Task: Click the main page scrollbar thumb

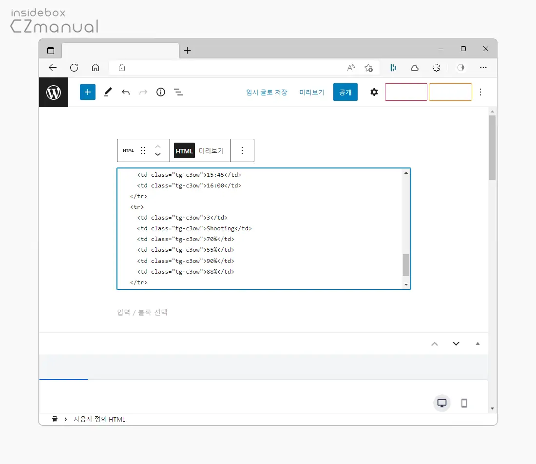Action: tap(492, 148)
